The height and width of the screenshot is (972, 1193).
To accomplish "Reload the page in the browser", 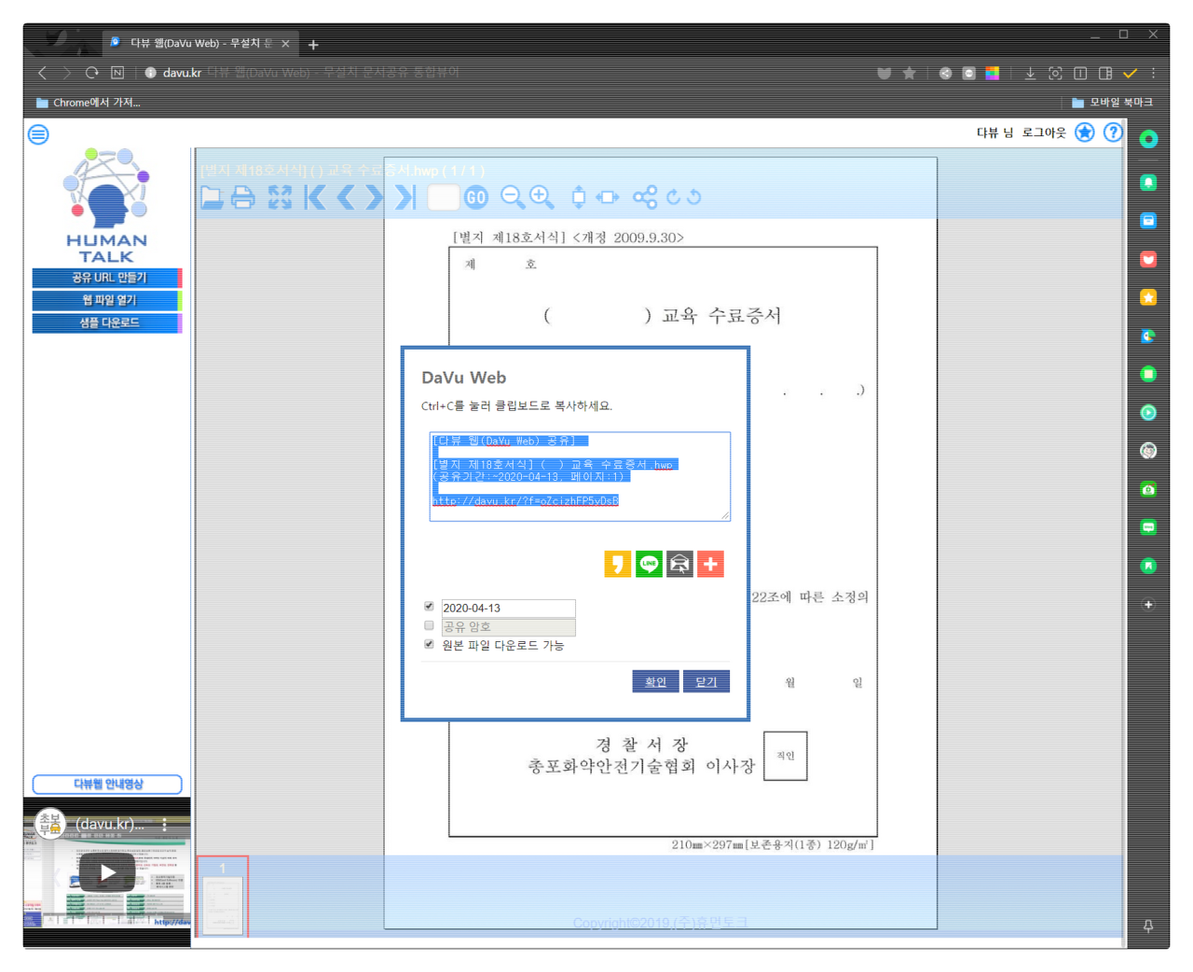I will pos(91,73).
